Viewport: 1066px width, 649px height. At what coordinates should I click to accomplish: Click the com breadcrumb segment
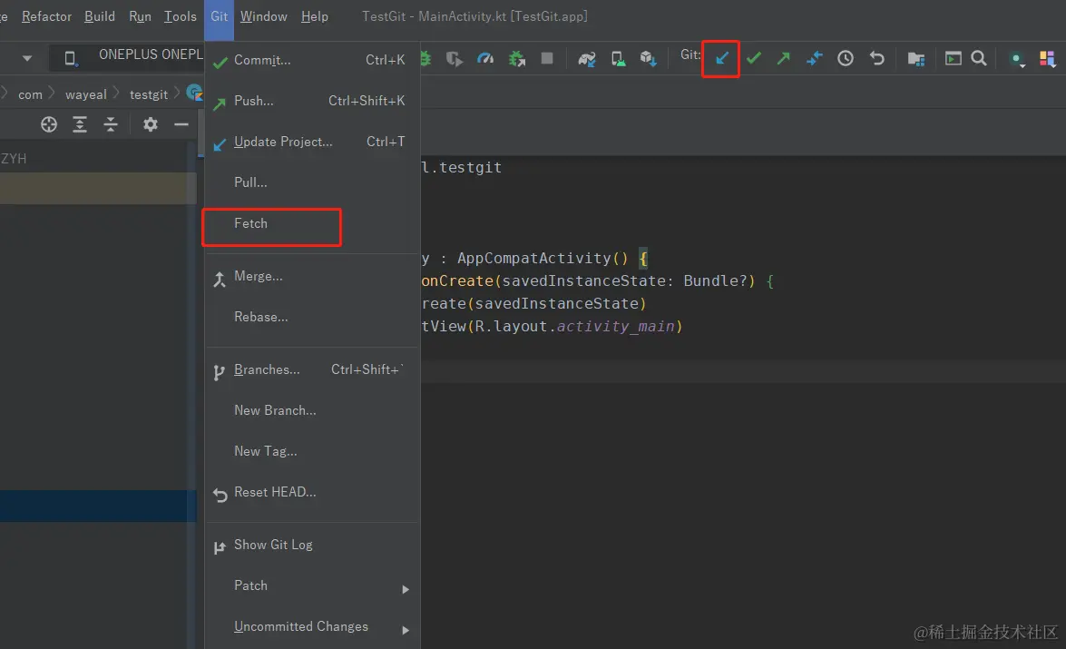[x=30, y=94]
